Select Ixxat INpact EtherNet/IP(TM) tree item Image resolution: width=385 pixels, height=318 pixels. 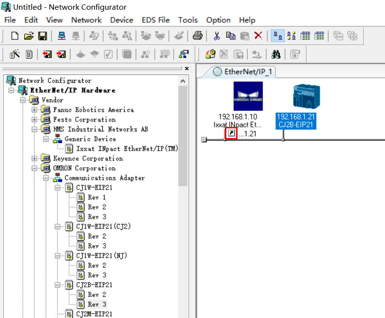coord(127,149)
